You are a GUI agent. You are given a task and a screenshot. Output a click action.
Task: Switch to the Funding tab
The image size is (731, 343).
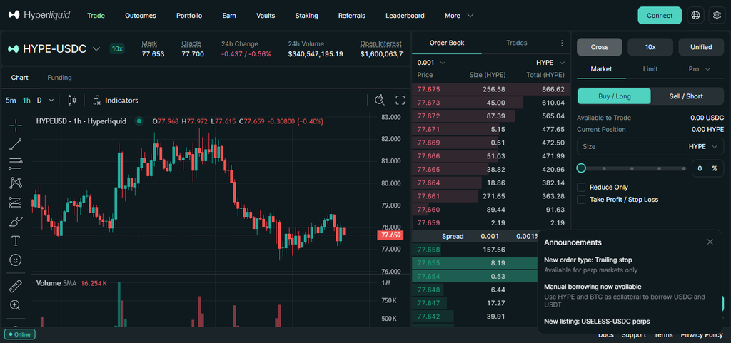(59, 77)
